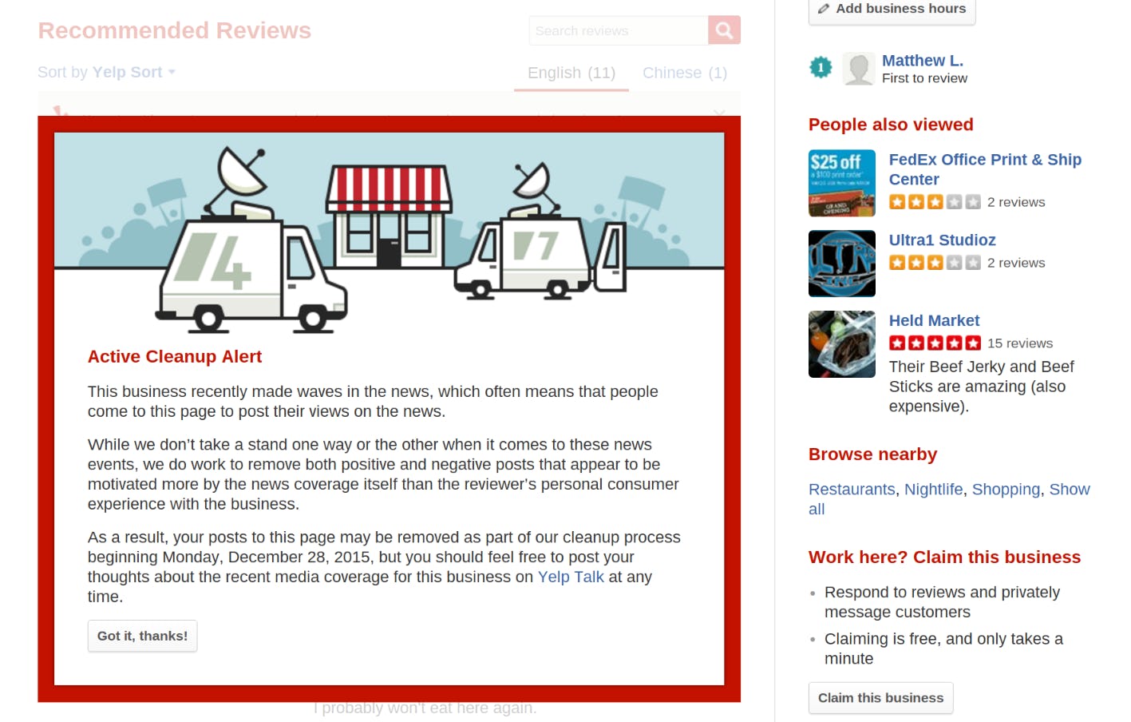This screenshot has height=722, width=1131.
Task: Open Matthew L. profile link
Action: [922, 61]
